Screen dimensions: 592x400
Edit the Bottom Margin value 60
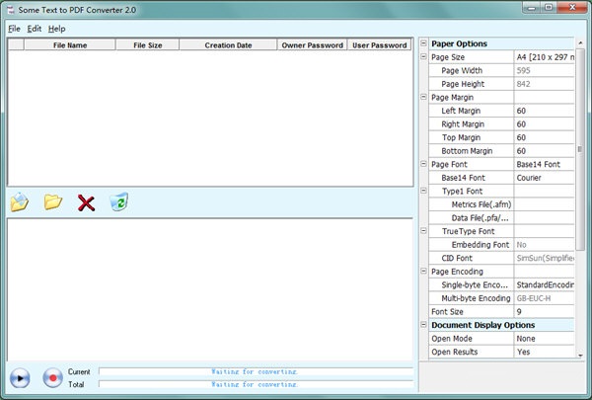pos(544,151)
